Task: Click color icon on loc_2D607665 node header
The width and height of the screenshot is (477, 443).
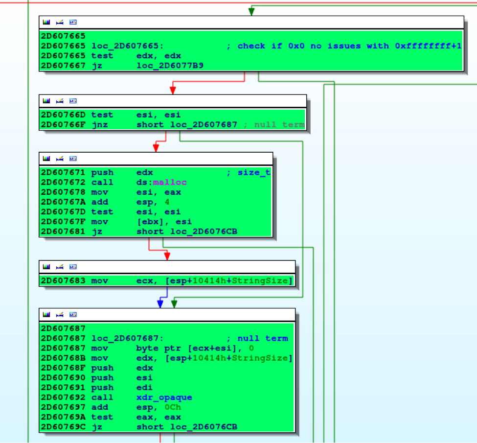Action: coord(46,22)
